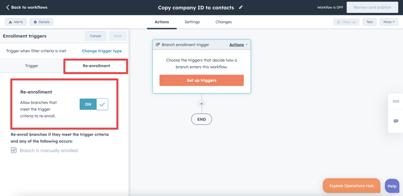Expand the More dropdown menu

coord(388,22)
